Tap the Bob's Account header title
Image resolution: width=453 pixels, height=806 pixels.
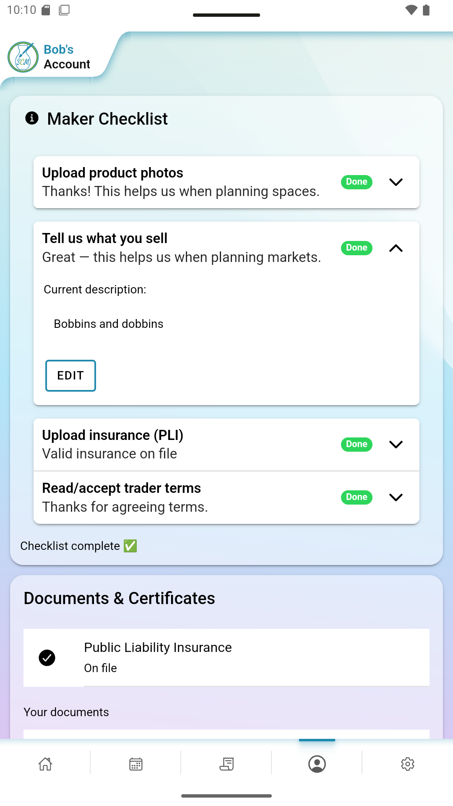point(67,57)
